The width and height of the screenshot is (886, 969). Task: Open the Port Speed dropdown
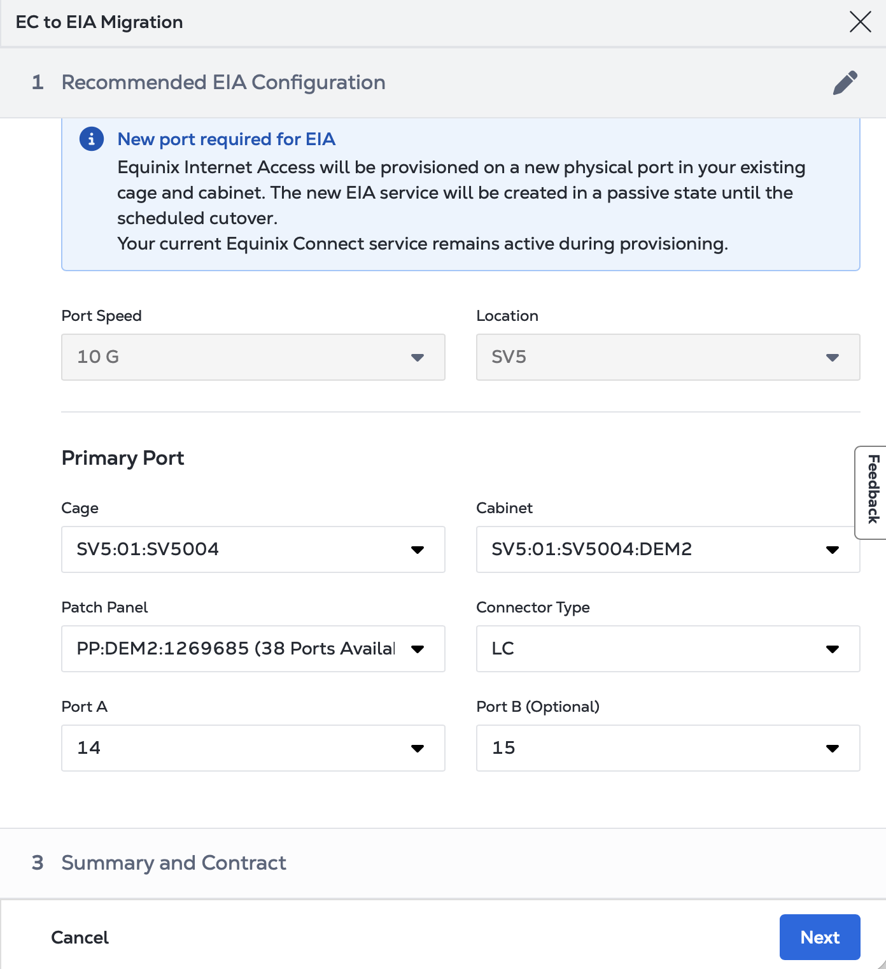(253, 357)
